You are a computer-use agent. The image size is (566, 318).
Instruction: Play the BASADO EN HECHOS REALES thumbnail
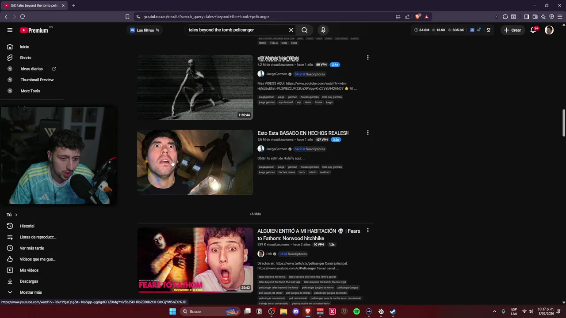(x=195, y=163)
